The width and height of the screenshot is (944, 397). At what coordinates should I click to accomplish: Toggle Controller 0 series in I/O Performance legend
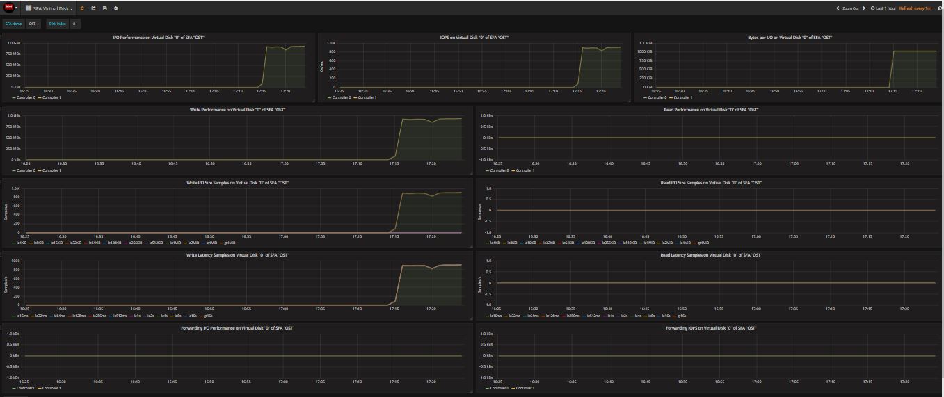coord(26,98)
